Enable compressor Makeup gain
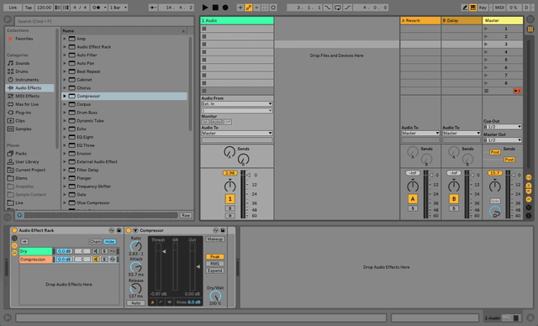 click(215, 239)
